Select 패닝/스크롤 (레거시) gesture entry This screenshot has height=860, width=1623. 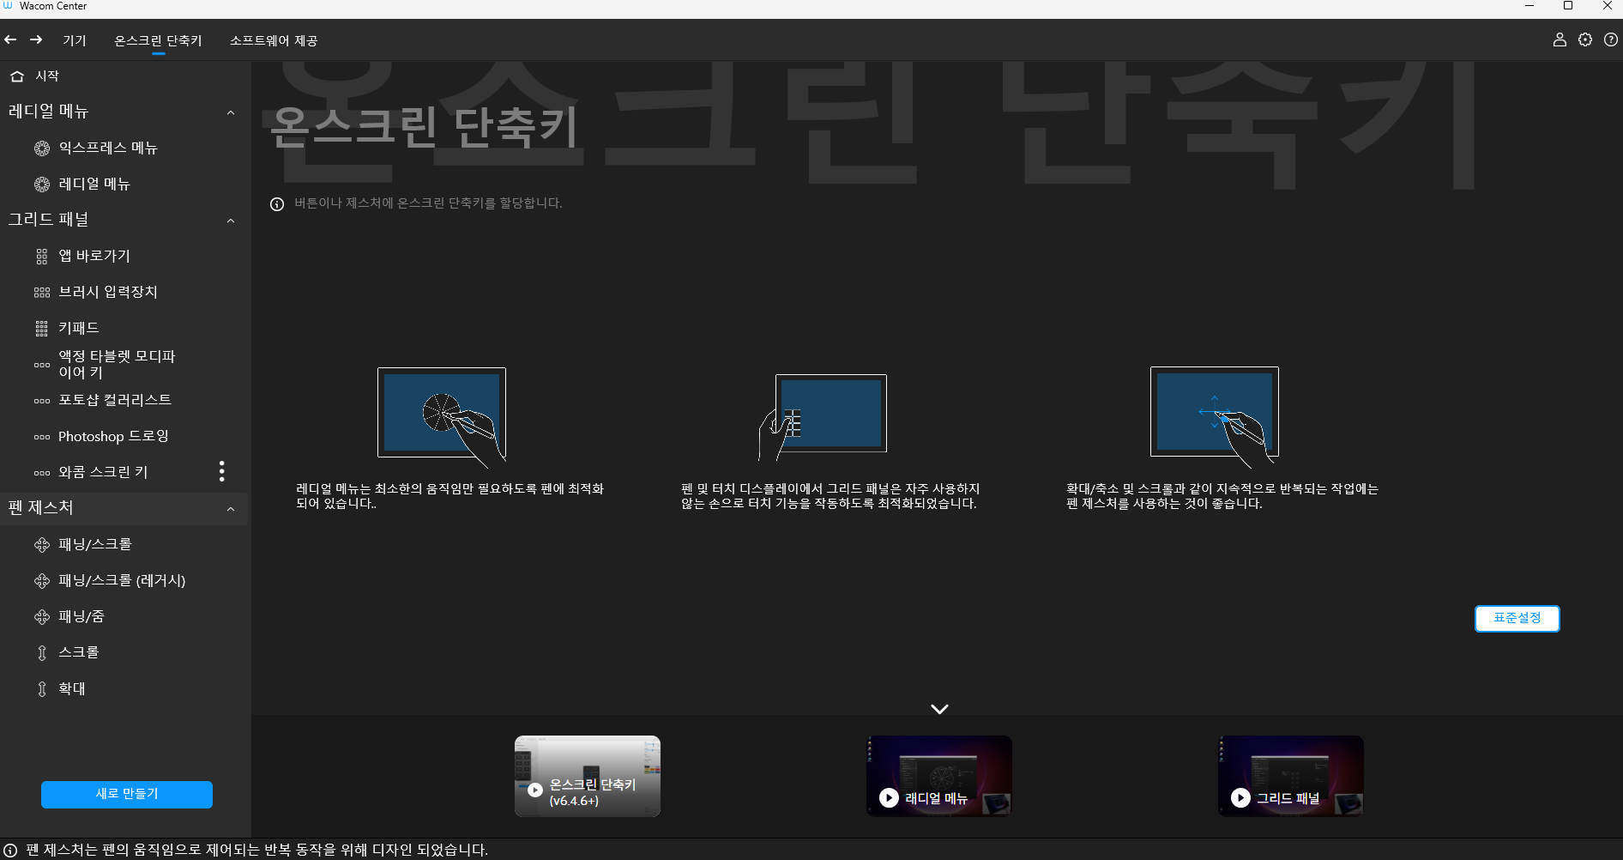pyautogui.click(x=122, y=580)
